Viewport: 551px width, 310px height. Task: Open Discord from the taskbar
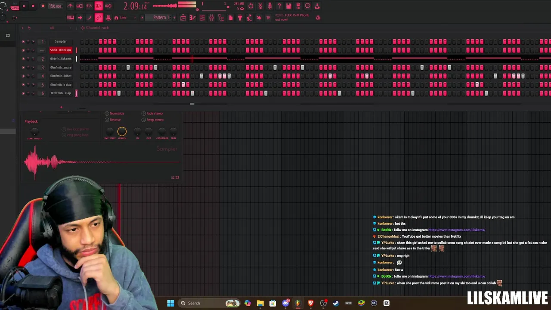[285, 303]
